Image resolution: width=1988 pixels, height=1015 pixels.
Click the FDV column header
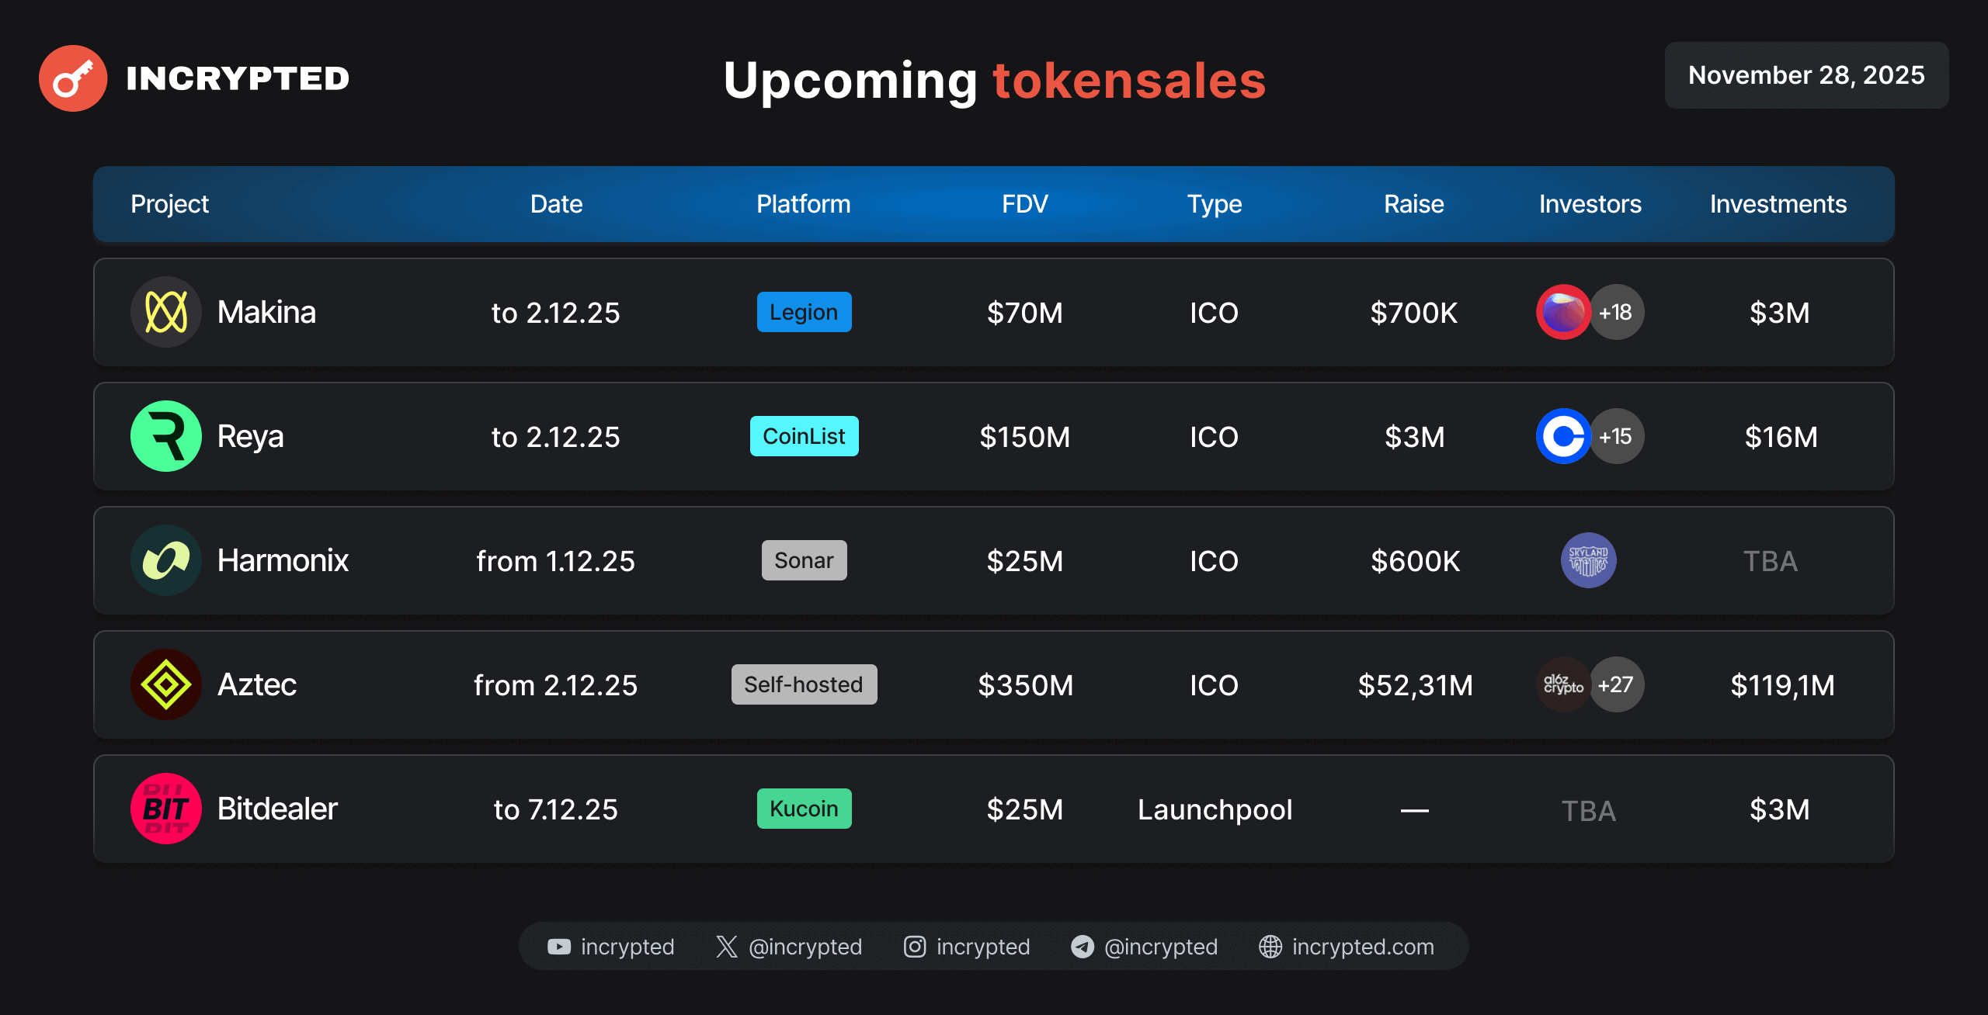1024,204
